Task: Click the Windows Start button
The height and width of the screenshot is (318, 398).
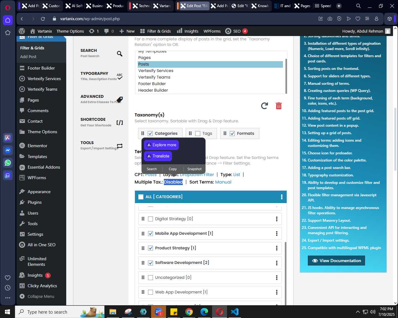Action: [7, 312]
